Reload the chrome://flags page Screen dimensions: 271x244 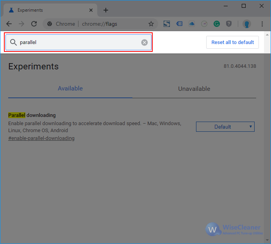34,24
